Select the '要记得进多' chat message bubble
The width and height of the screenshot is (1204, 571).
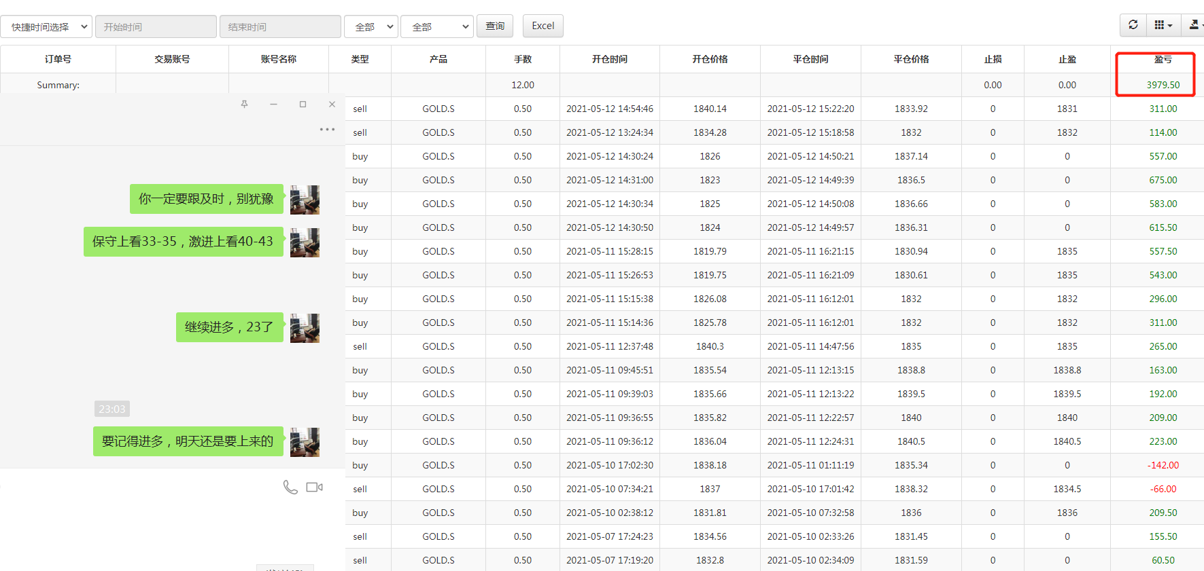click(x=188, y=441)
